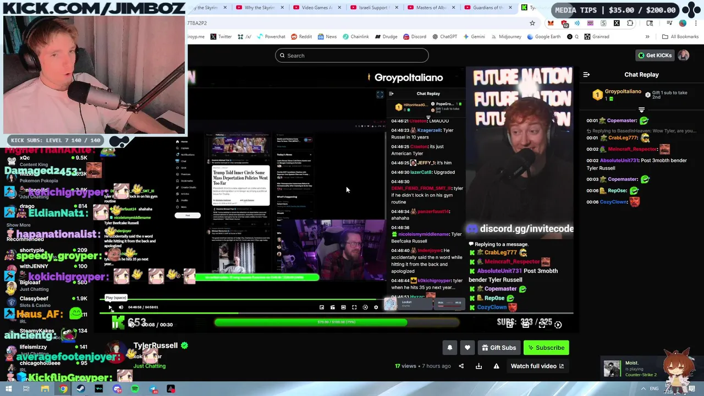Open user profile avatar menu
This screenshot has height=396, width=704.
click(x=684, y=56)
